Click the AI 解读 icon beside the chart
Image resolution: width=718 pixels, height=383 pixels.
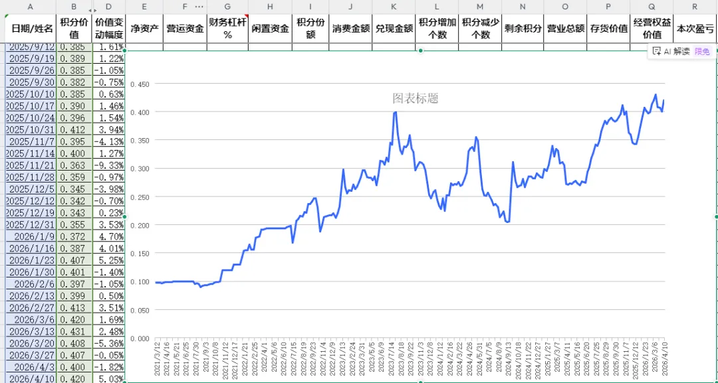pos(657,51)
